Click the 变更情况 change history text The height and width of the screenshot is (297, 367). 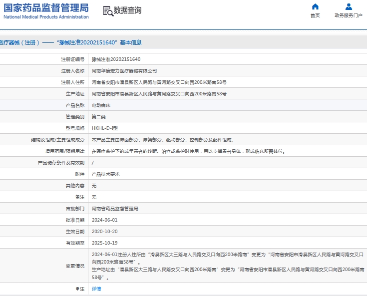coord(228,266)
